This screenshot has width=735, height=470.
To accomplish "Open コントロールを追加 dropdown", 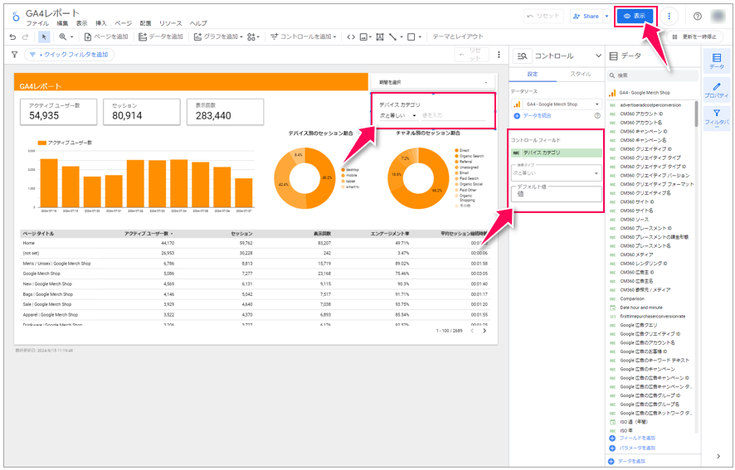I will [x=304, y=36].
